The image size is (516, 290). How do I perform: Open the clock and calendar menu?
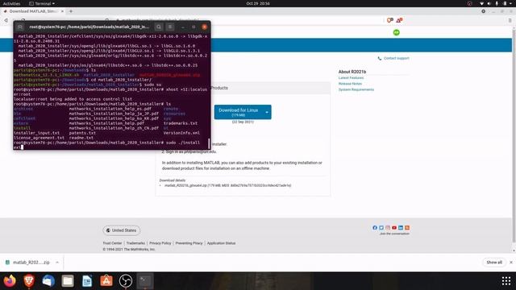point(258,3)
